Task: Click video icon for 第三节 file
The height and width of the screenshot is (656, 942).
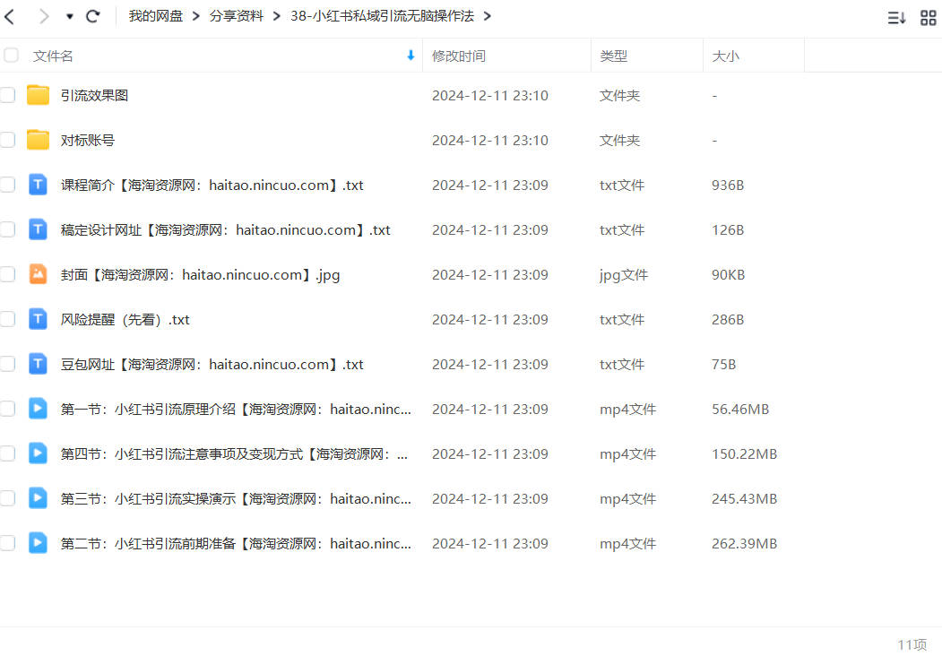Action: (38, 498)
